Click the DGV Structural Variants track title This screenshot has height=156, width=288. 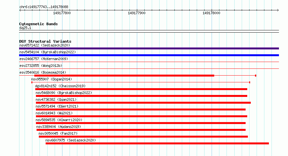click(45, 41)
